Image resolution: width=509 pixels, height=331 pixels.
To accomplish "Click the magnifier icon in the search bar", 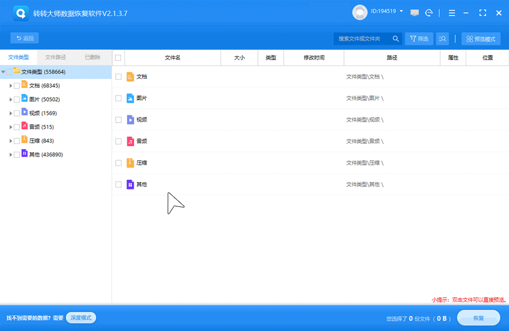I will coord(396,38).
